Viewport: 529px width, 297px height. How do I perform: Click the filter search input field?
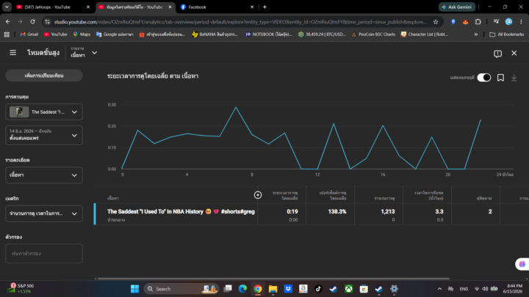tap(44, 253)
